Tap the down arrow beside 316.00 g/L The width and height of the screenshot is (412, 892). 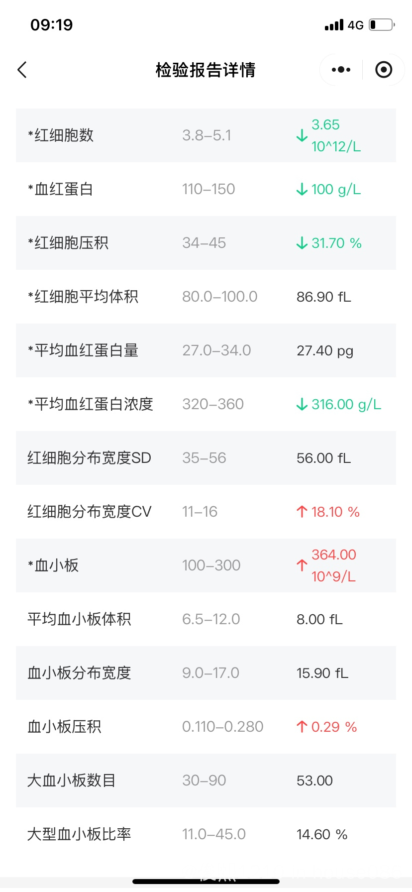(x=302, y=404)
